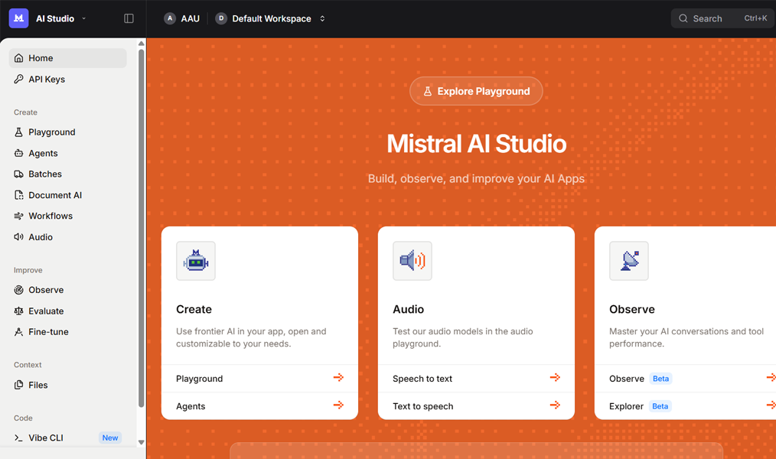Open the Observe section under Improve
The height and width of the screenshot is (459, 776).
[x=47, y=289]
